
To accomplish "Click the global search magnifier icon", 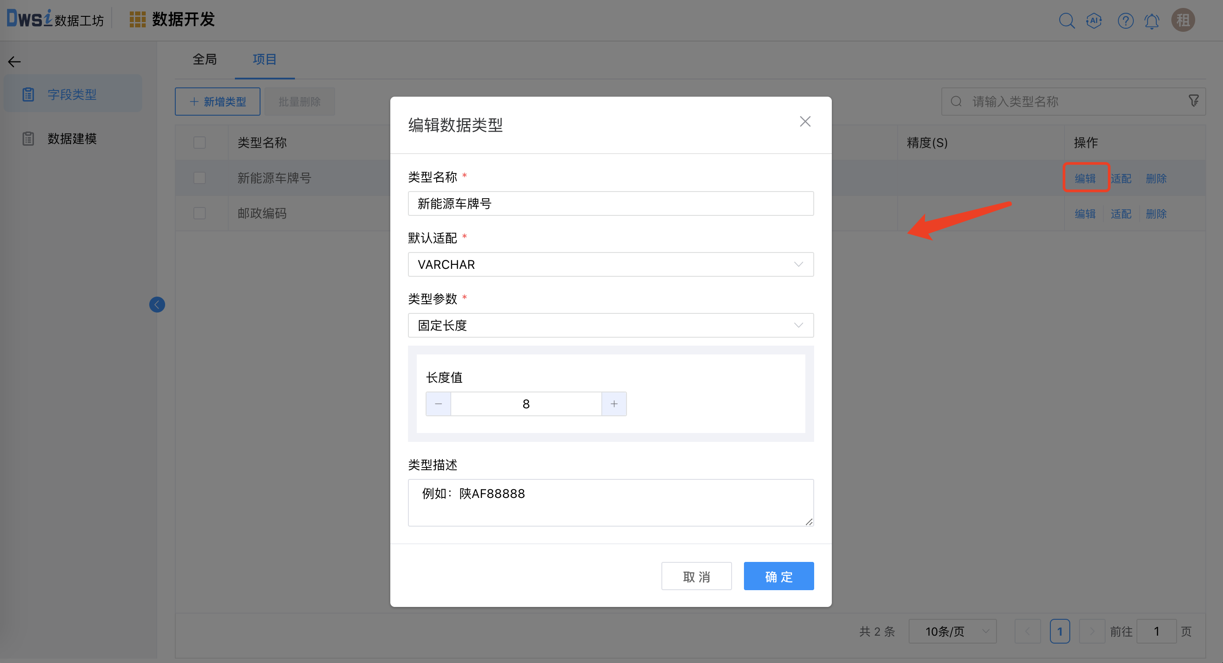I will [1066, 20].
